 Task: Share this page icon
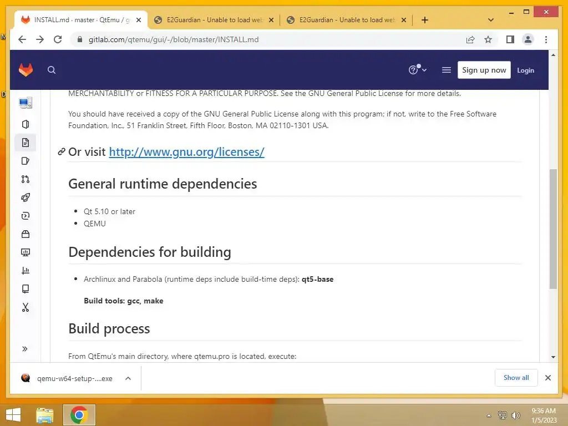(470, 39)
